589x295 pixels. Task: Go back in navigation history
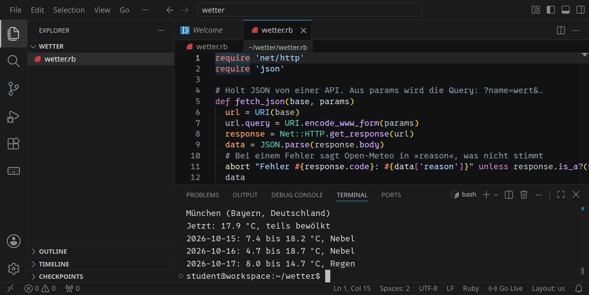coord(170,10)
